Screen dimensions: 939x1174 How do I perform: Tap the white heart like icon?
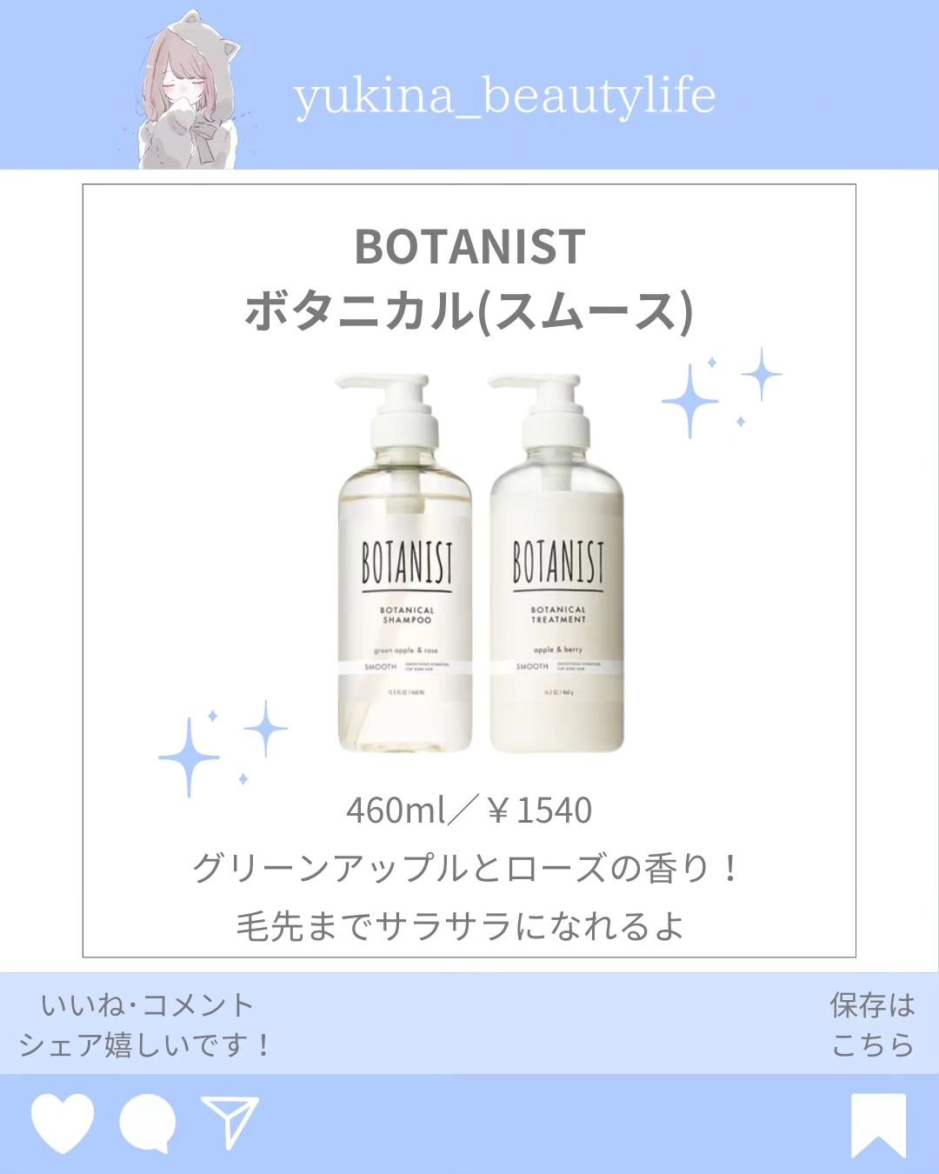[62, 1124]
